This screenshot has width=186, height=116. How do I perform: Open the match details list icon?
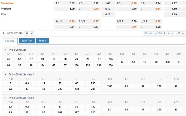coord(27,33)
